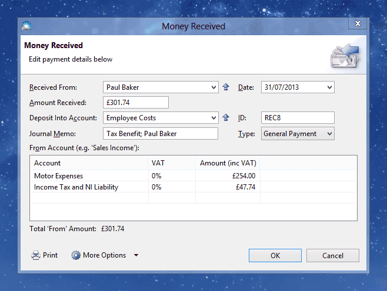Select the Income Tax and NI Liability cell

tap(89, 187)
